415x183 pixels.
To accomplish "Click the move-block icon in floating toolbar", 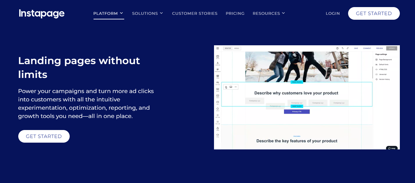I will click(x=226, y=87).
